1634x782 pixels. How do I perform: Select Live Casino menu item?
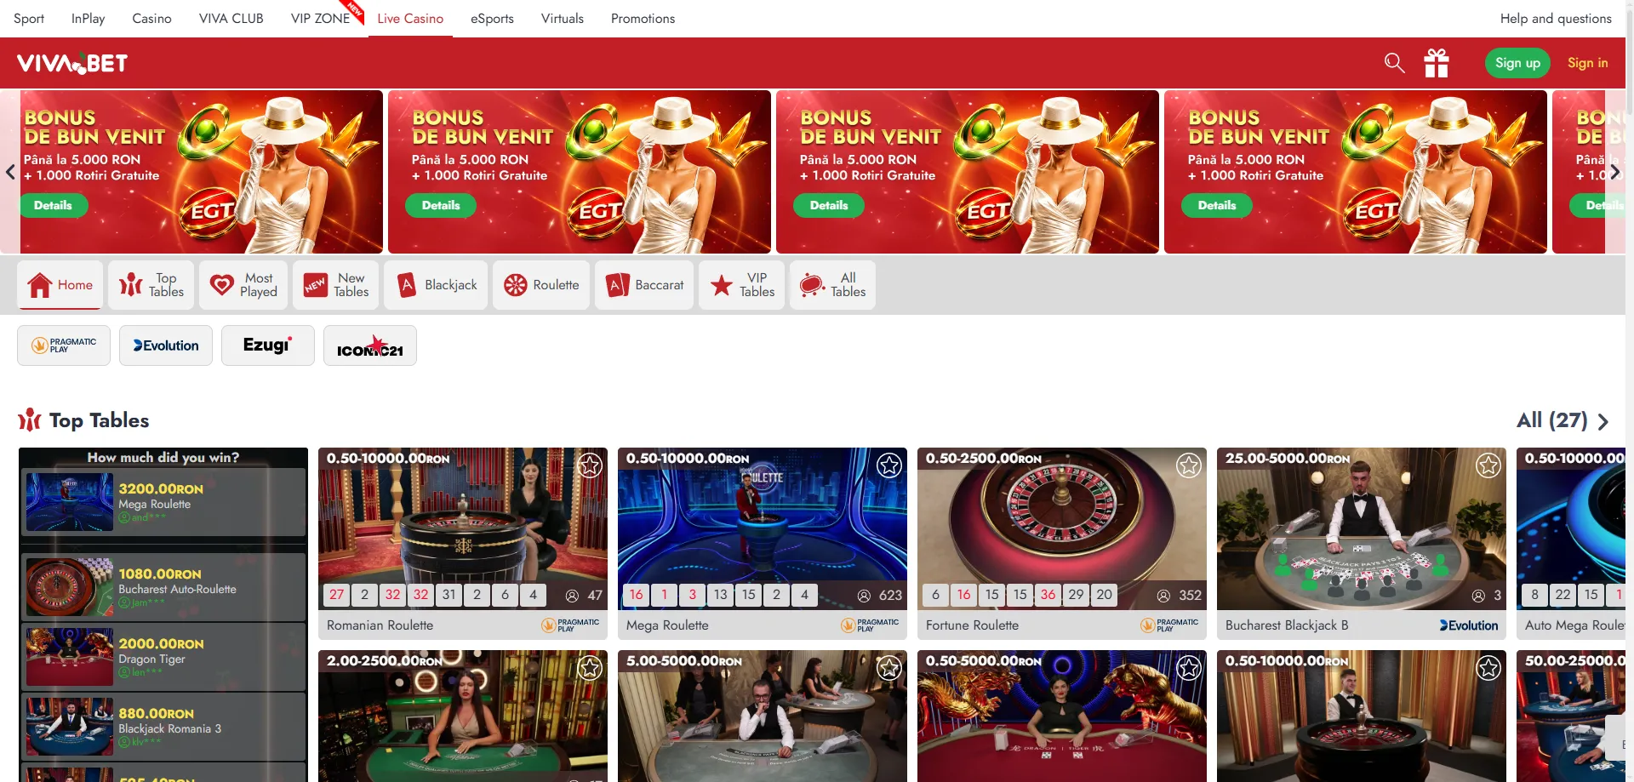click(410, 18)
